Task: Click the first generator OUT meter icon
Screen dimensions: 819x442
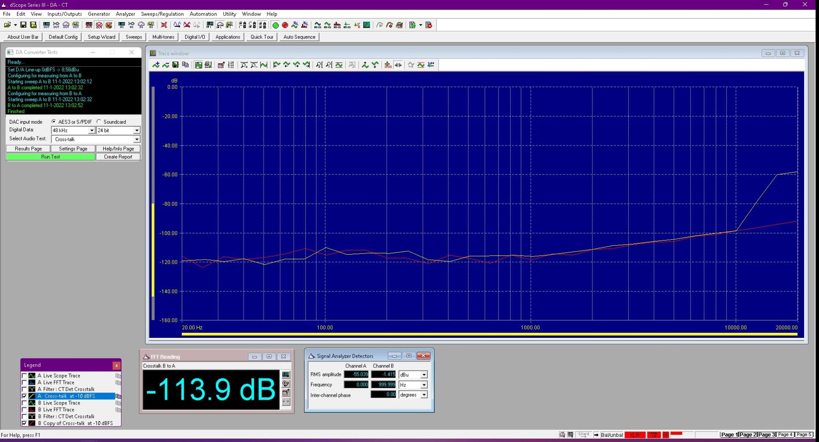Action: (x=46, y=25)
